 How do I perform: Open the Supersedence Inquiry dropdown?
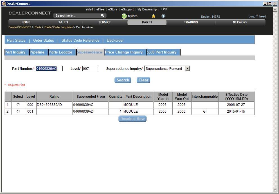[167, 69]
